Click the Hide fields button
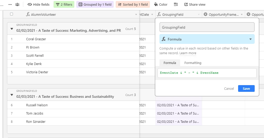 tap(39, 5)
